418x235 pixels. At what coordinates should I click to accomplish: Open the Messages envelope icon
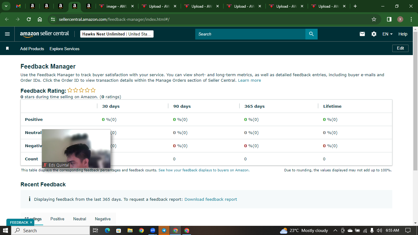tap(362, 34)
